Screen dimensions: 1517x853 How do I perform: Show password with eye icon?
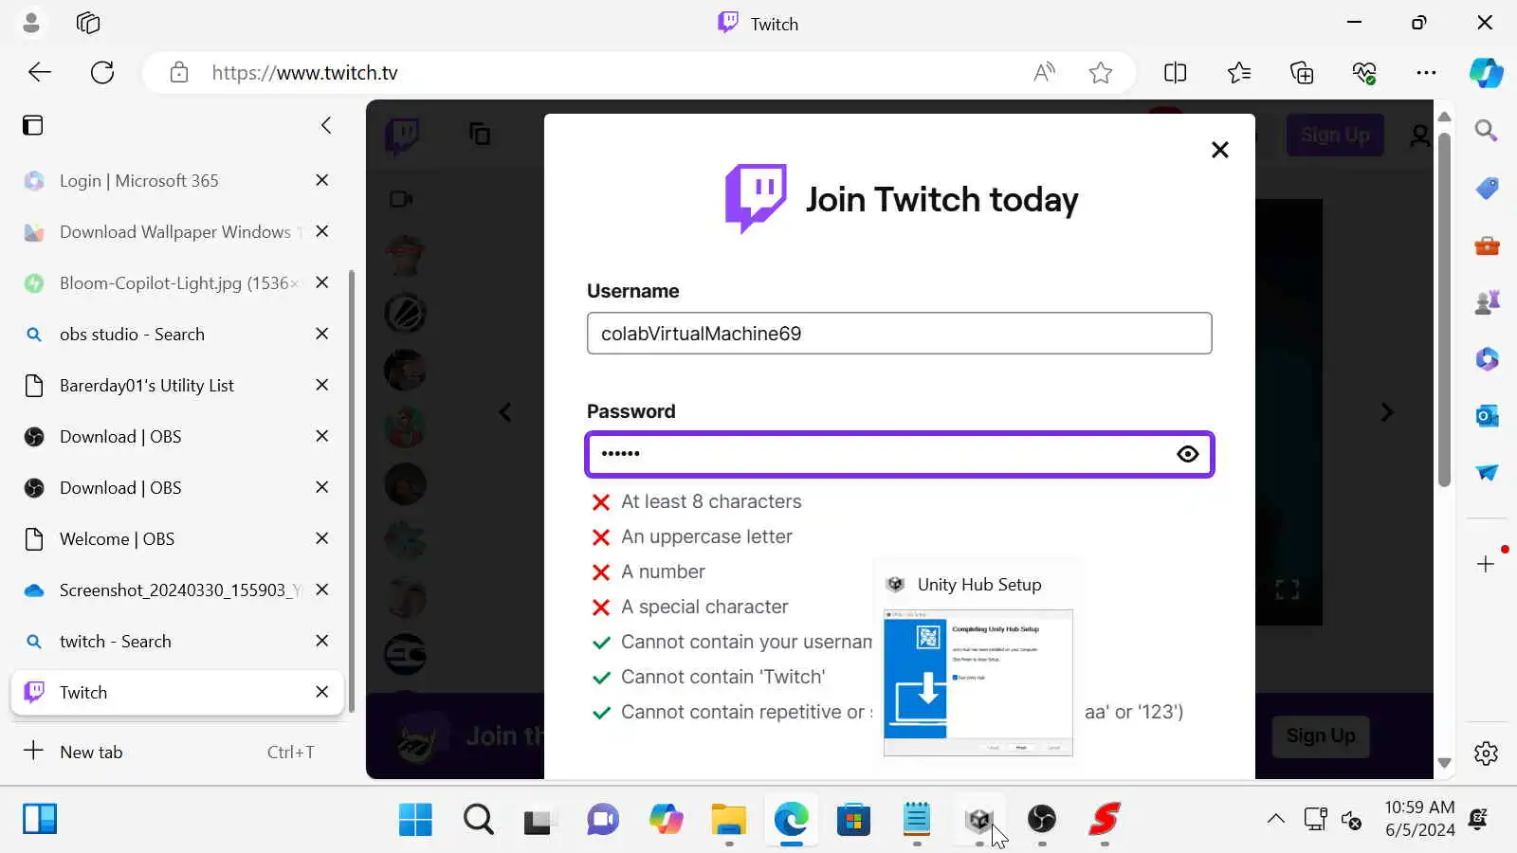[x=1187, y=454]
